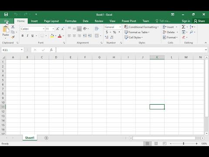Collapse the ribbon with the arrow
This screenshot has width=209, height=157.
coord(206,43)
